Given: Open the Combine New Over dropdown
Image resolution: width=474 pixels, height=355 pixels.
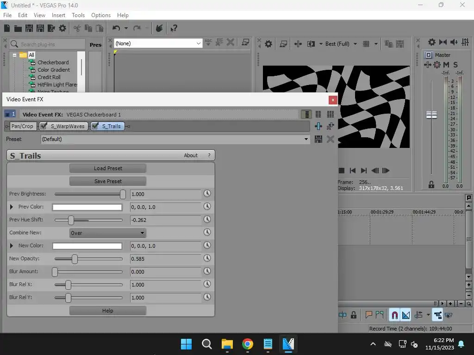Looking at the screenshot, I should [107, 233].
